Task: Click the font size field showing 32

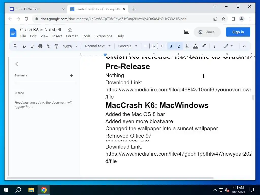Action: tap(154, 46)
